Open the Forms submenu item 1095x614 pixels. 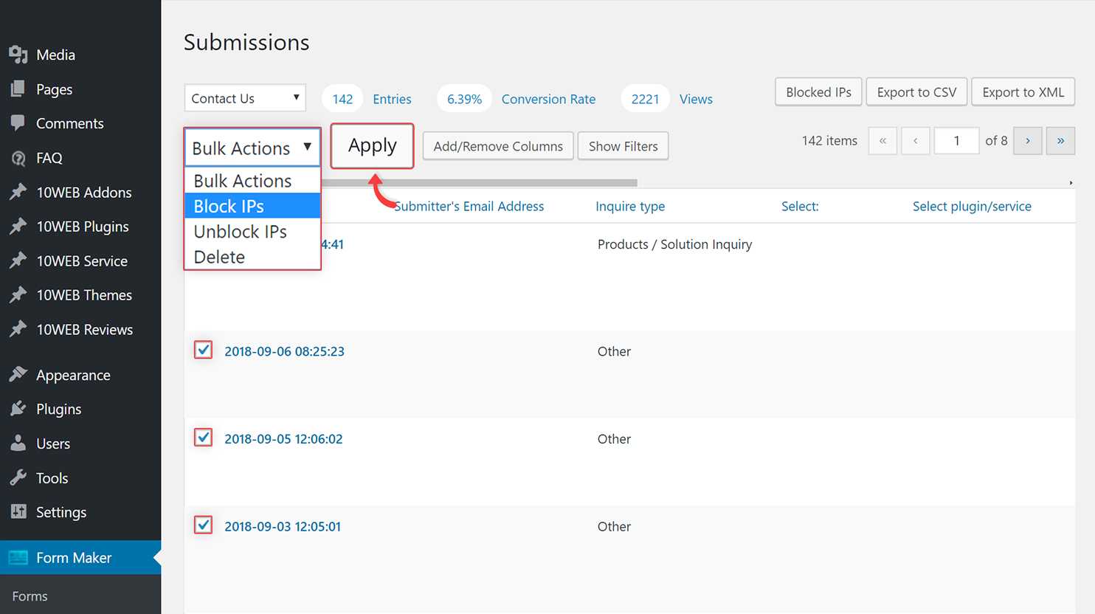click(x=30, y=596)
